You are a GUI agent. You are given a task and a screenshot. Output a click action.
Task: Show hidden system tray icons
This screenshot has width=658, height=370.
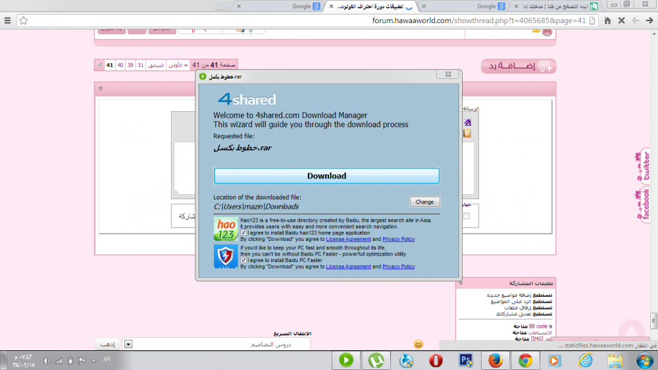tap(92, 360)
